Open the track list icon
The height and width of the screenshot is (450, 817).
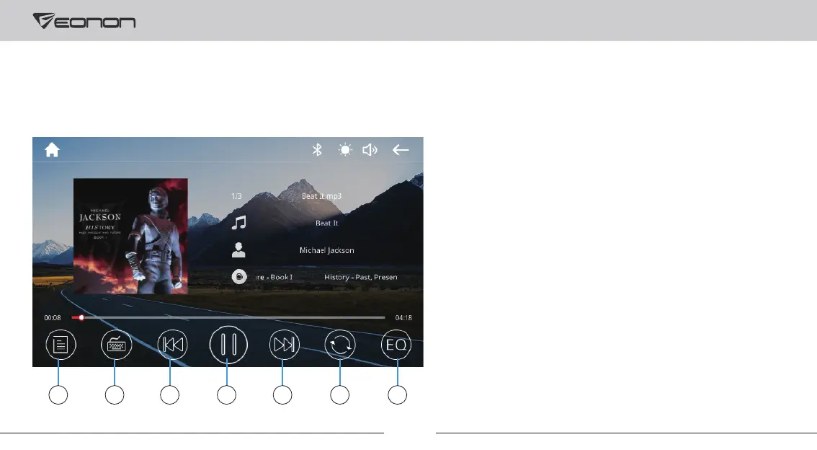click(61, 345)
